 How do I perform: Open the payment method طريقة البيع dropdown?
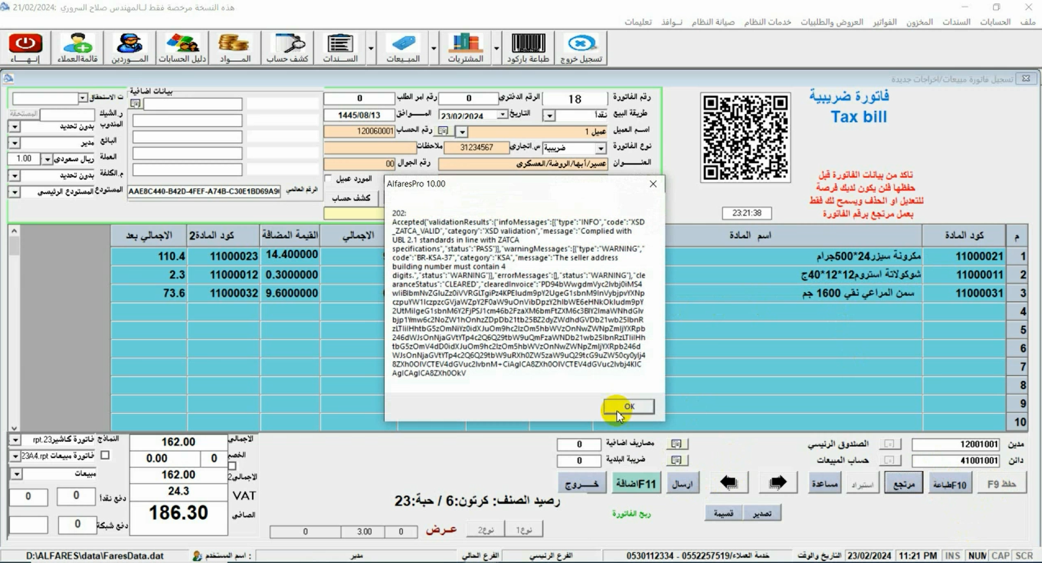tap(550, 115)
